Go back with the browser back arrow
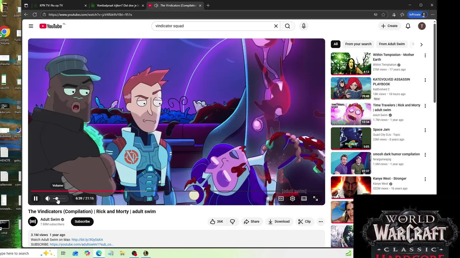The height and width of the screenshot is (258, 460). tap(26, 14)
